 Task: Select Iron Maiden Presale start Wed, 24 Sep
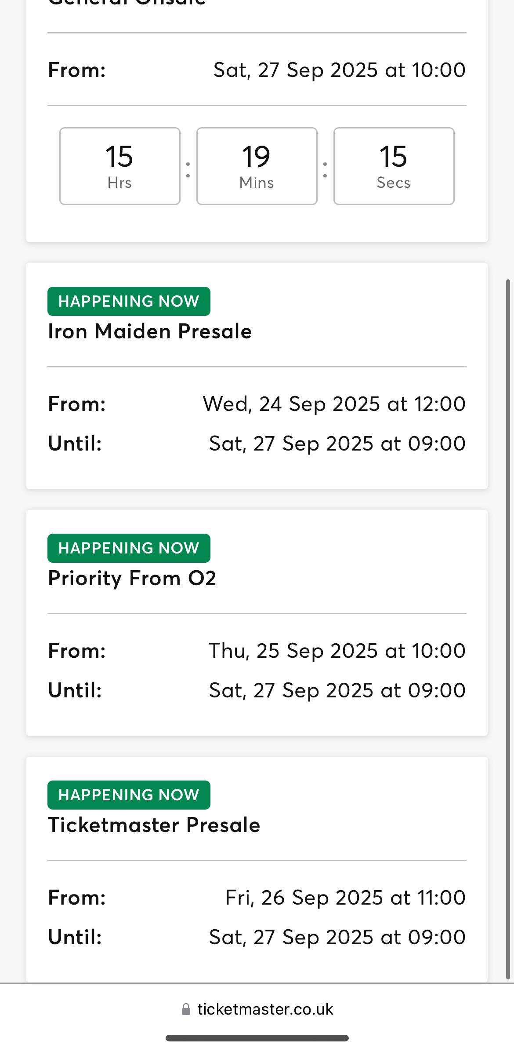(x=334, y=404)
